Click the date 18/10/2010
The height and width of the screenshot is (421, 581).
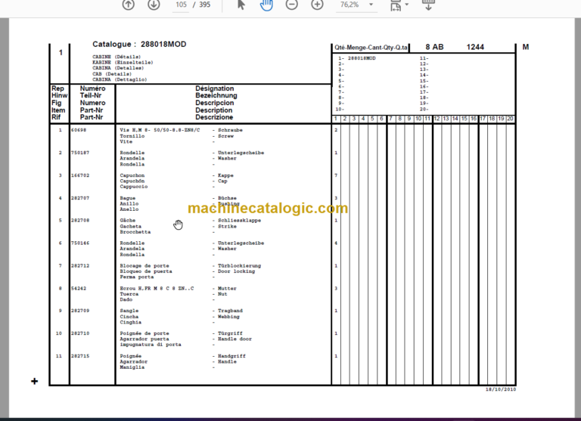coord(501,389)
